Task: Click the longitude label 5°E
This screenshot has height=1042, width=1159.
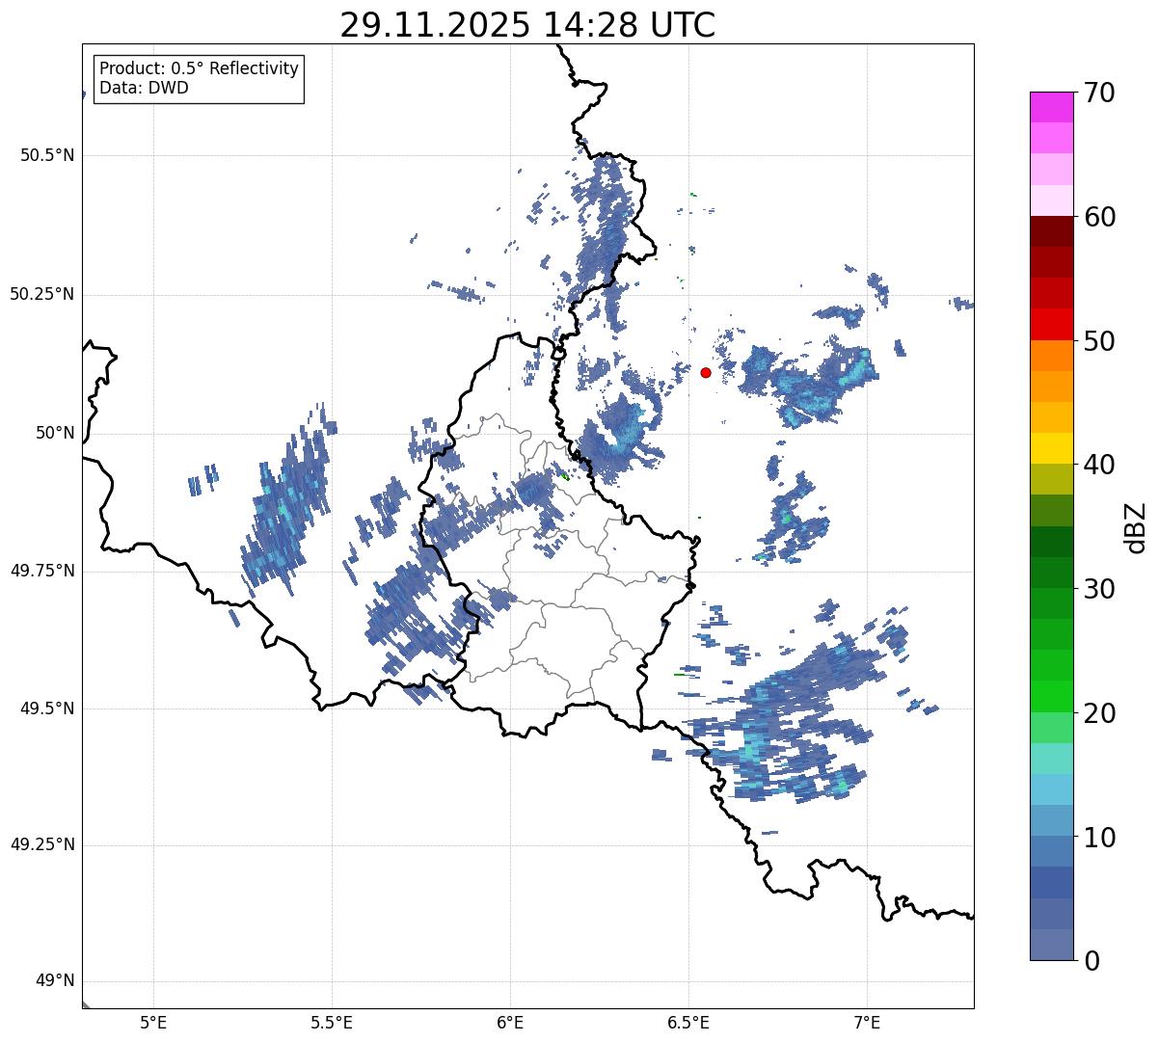Action: pyautogui.click(x=154, y=1023)
